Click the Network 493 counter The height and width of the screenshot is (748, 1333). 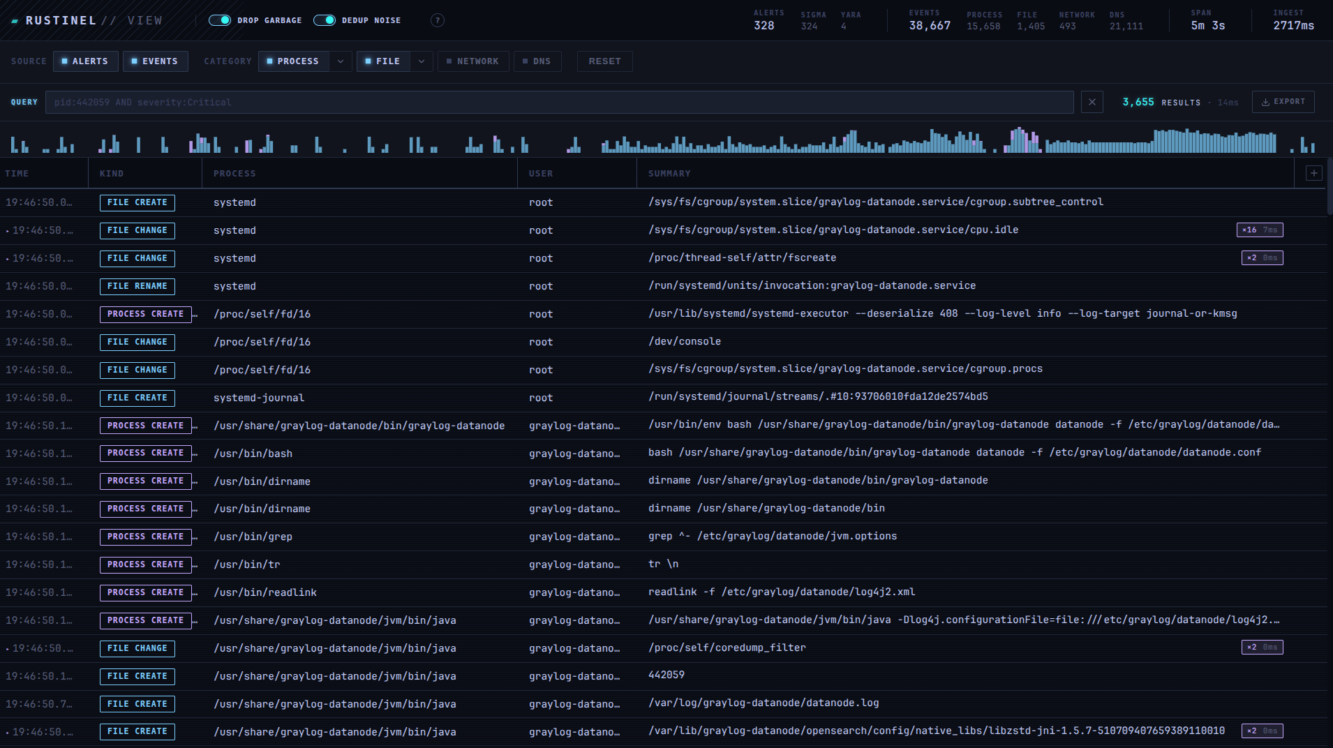1077,21
